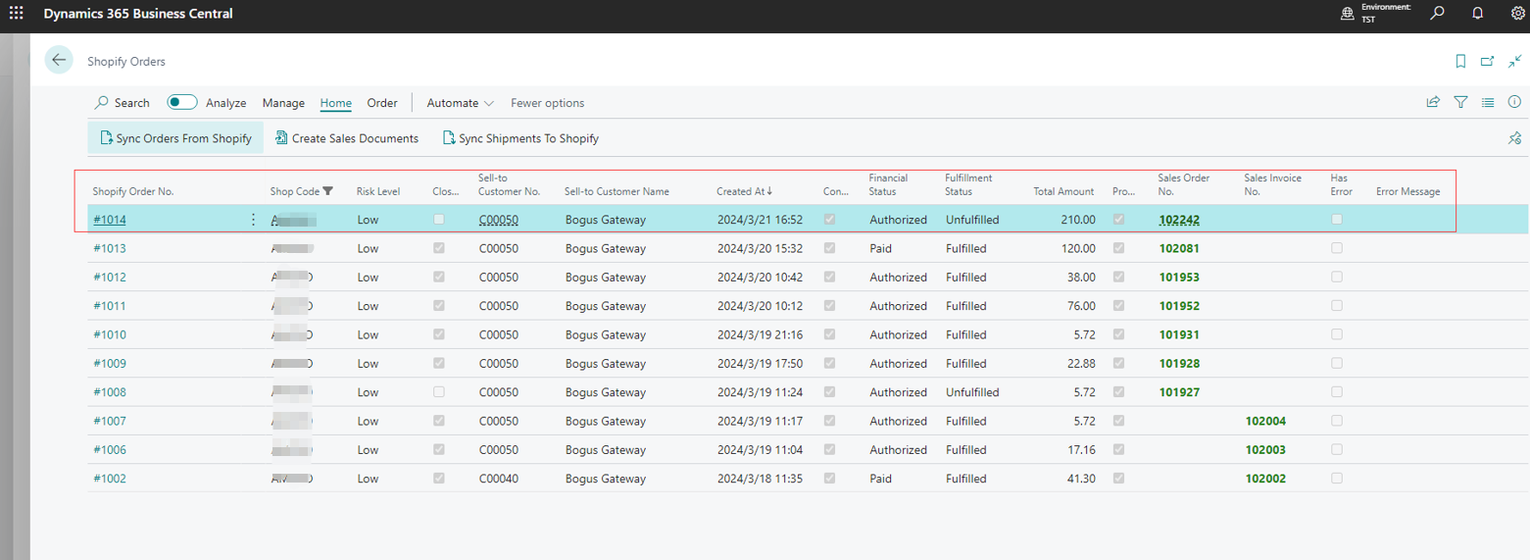Open sales order 102081
The image size is (1530, 560).
pyautogui.click(x=1179, y=248)
